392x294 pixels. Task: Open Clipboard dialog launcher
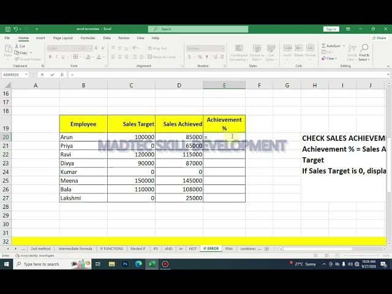[43, 66]
